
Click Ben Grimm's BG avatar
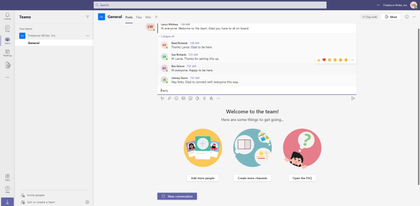(x=164, y=68)
